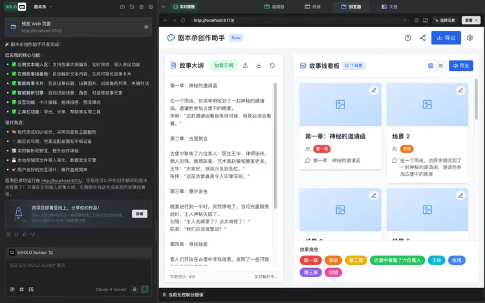Click the blue 导出 button
The image size is (485, 303).
point(446,38)
